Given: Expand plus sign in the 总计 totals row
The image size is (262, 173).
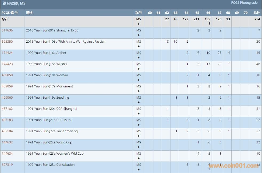Looking at the screenshot, I should coord(138,24).
